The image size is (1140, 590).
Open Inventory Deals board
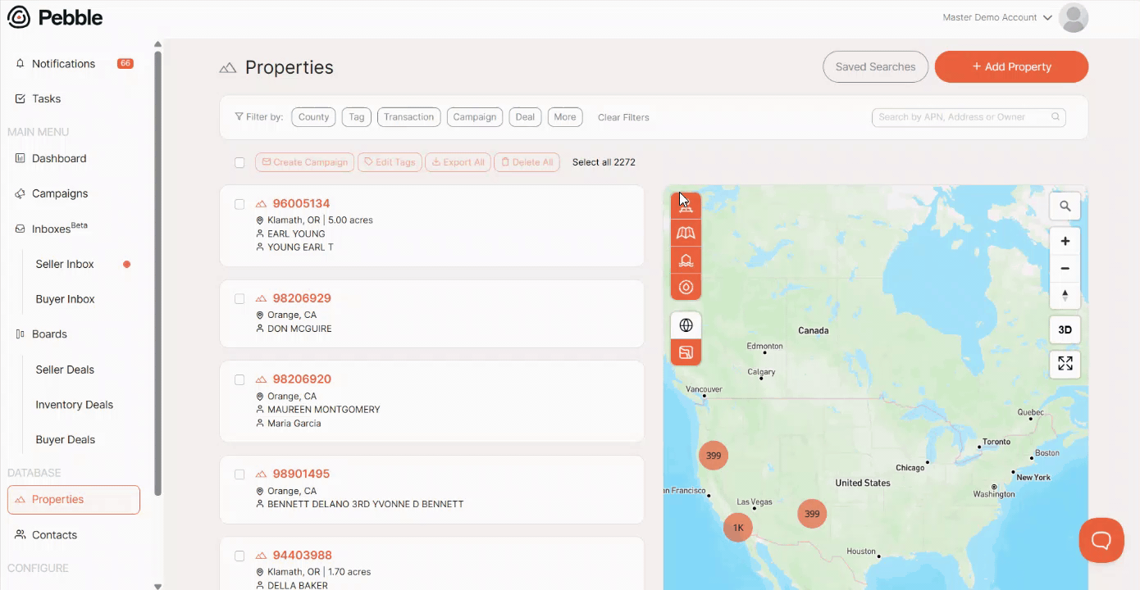pyautogui.click(x=74, y=405)
